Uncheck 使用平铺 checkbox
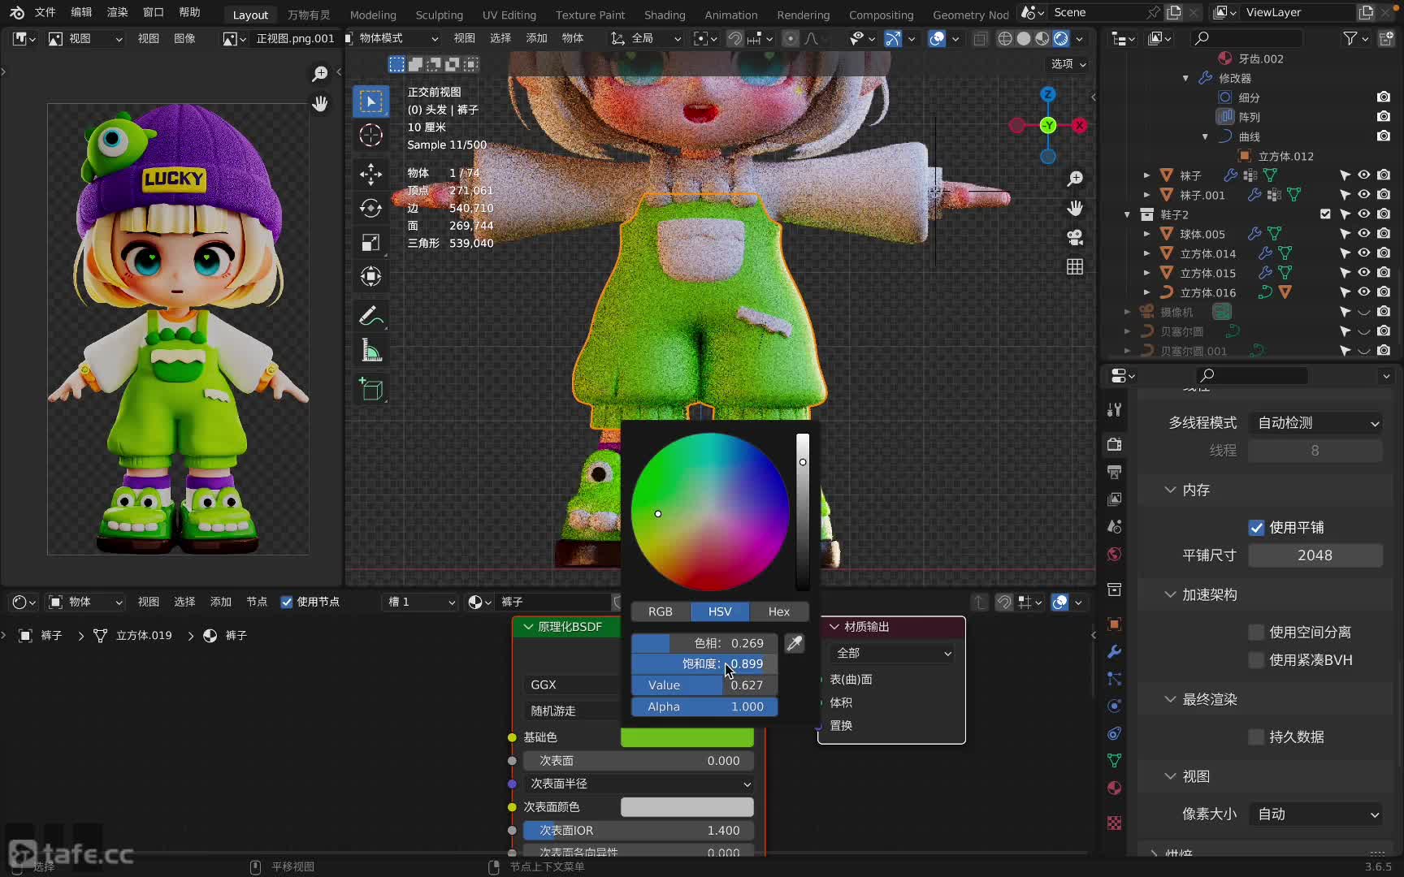This screenshot has height=877, width=1404. [x=1256, y=528]
